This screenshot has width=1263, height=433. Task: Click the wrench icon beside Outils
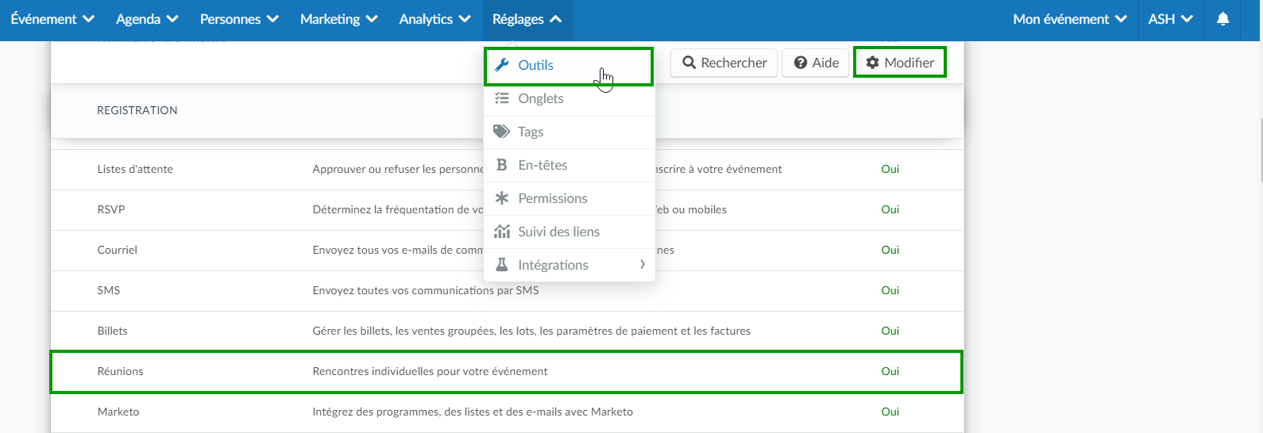click(502, 65)
